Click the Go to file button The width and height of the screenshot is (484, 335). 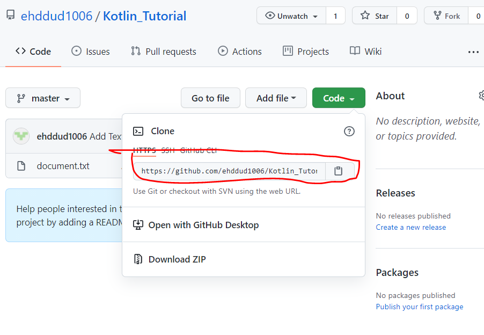pos(210,98)
